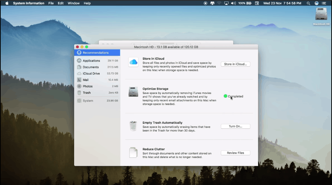Select the Documents label in sidebar

click(91, 67)
